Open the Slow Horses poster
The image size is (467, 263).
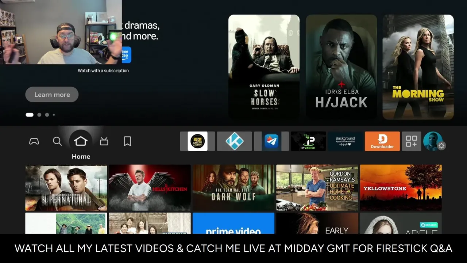[x=264, y=67]
